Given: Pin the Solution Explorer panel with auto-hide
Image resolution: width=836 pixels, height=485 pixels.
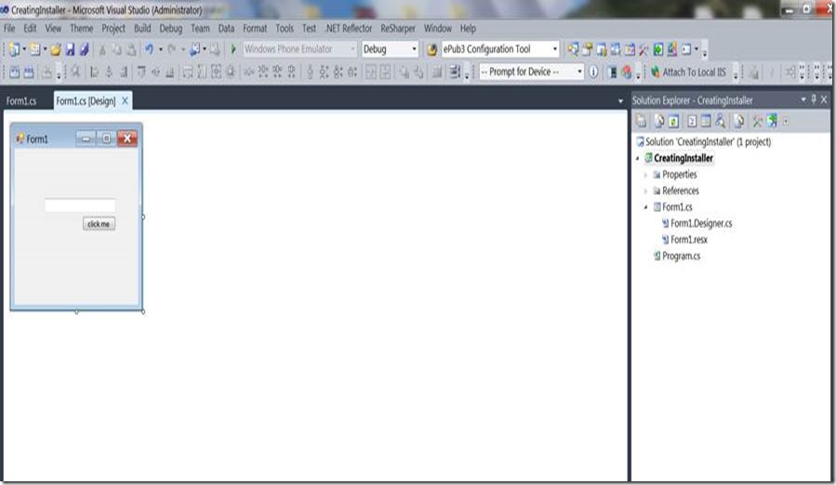Looking at the screenshot, I should click(x=813, y=99).
